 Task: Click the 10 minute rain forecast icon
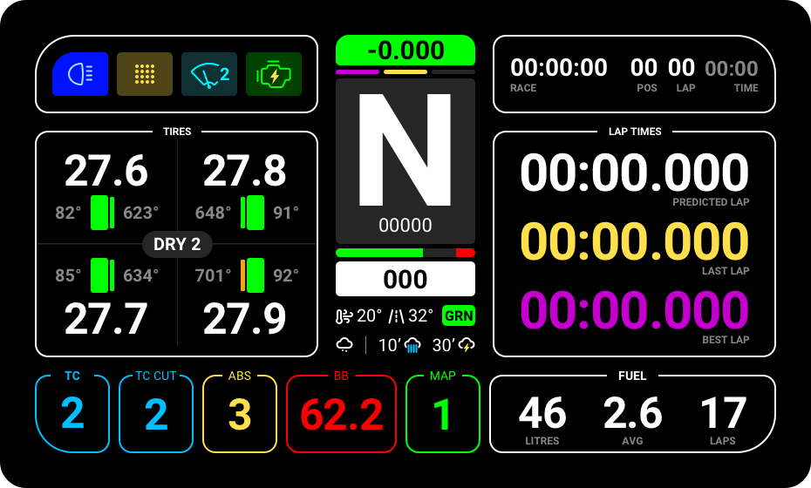coord(412,345)
